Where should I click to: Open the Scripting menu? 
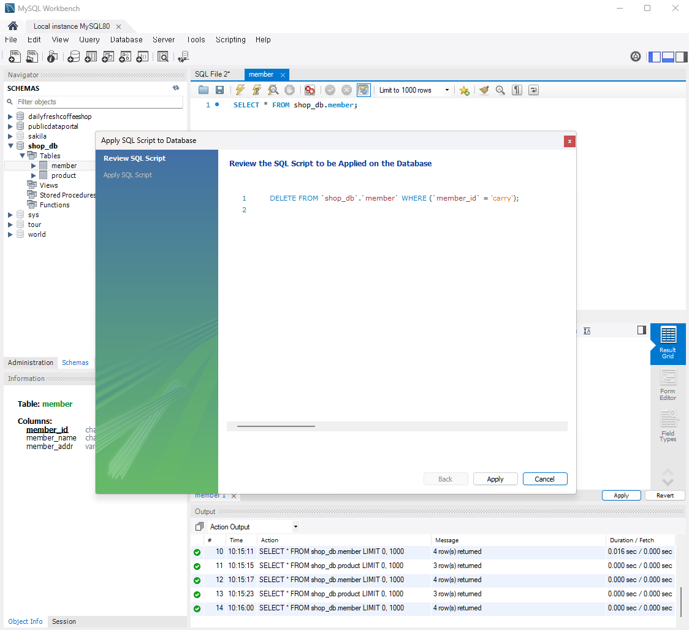coord(230,40)
